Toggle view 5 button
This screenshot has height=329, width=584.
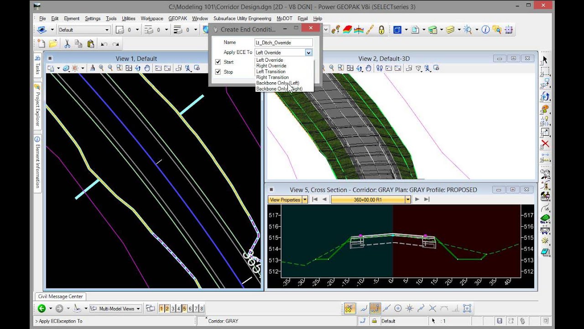point(184,308)
